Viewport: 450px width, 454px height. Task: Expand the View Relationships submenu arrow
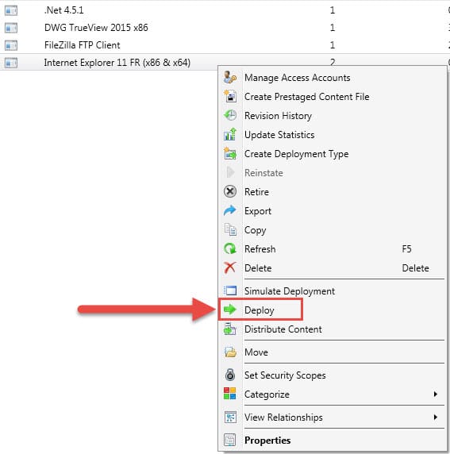436,417
